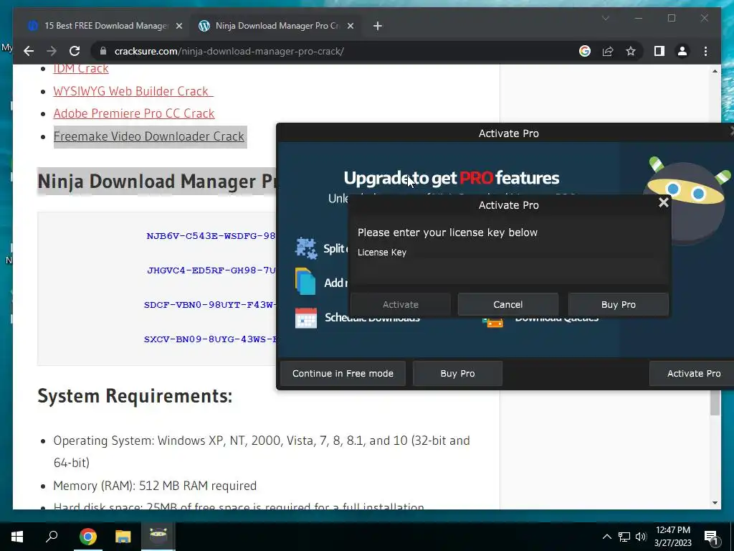734x551 pixels.
Task: Click Buy Pro in license dialog
Action: coord(619,304)
